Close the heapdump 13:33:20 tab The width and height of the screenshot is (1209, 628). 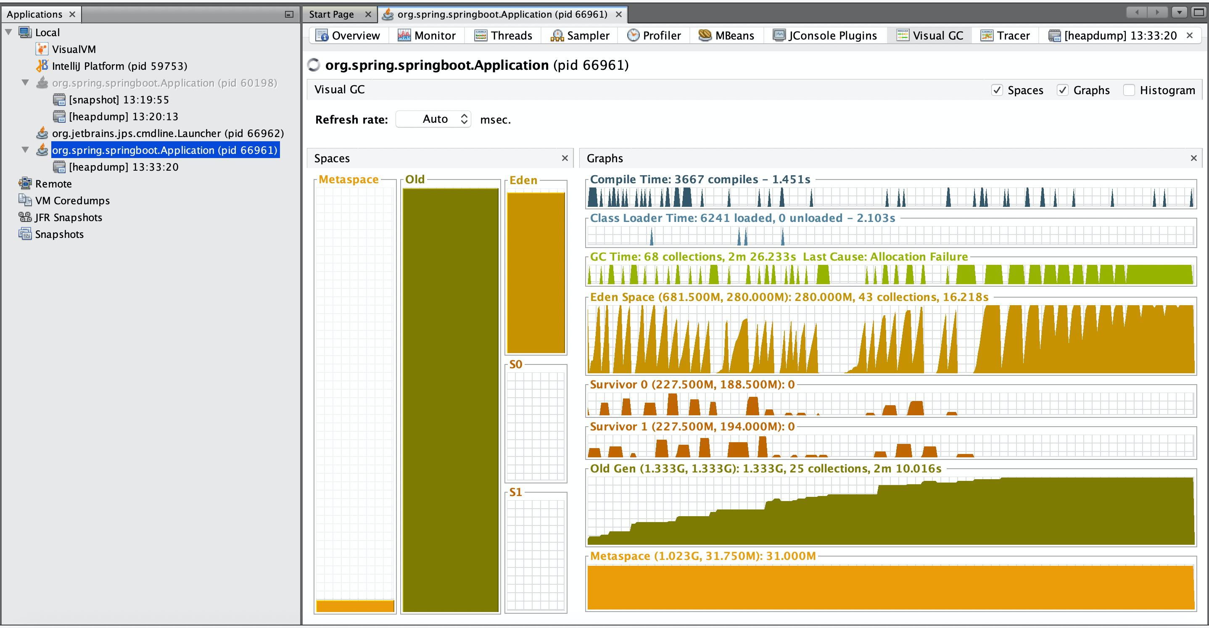pyautogui.click(x=1190, y=35)
